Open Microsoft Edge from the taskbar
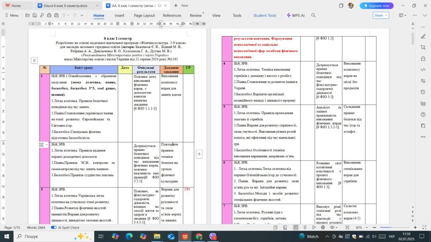Viewport: 431px width, 242px height. 128,237
